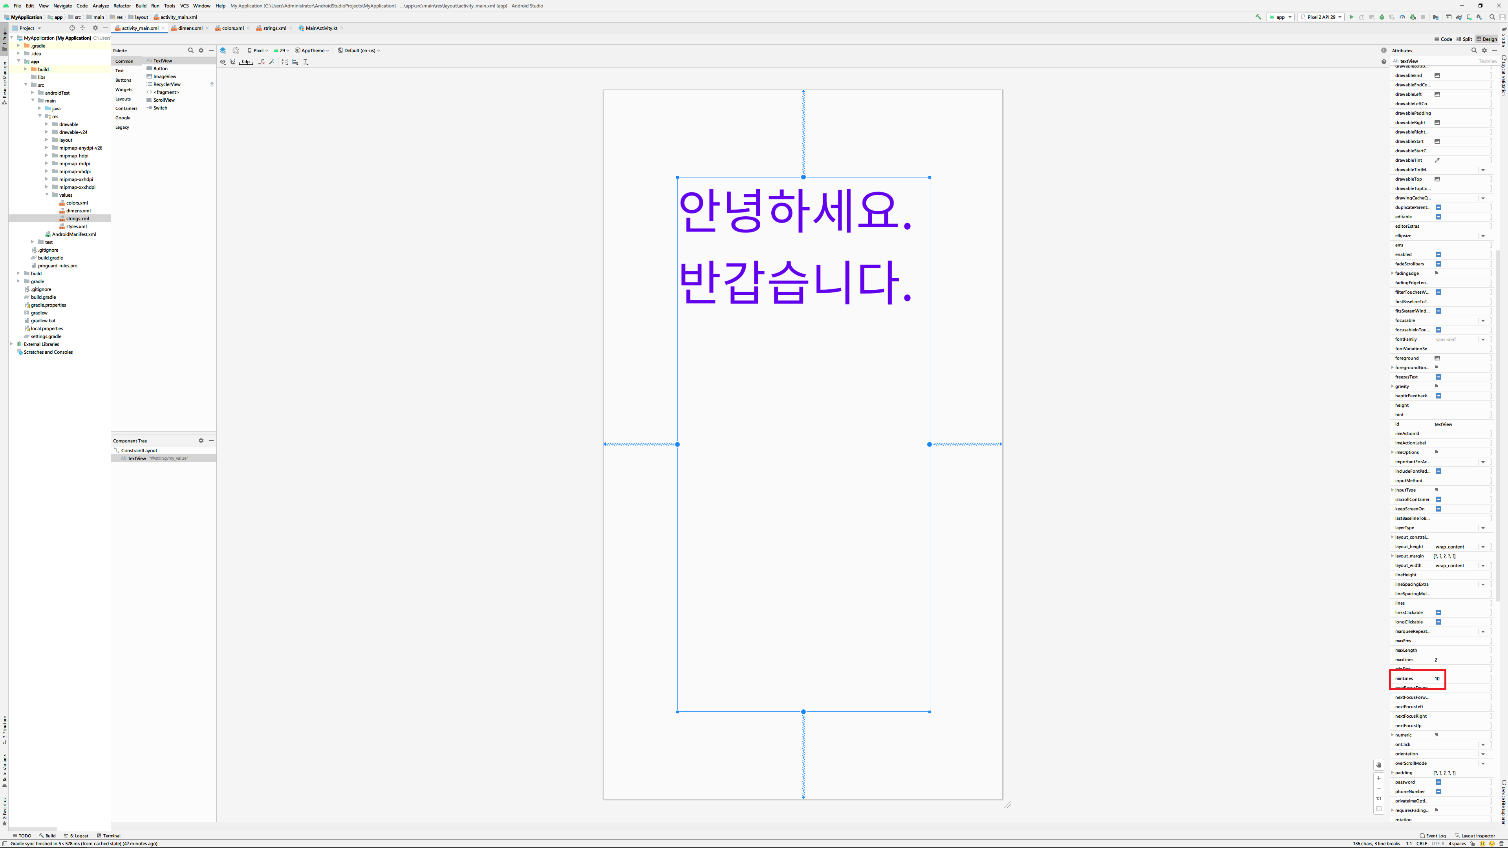
Task: Click the Infer Constraints magic wand icon
Action: coord(272,62)
